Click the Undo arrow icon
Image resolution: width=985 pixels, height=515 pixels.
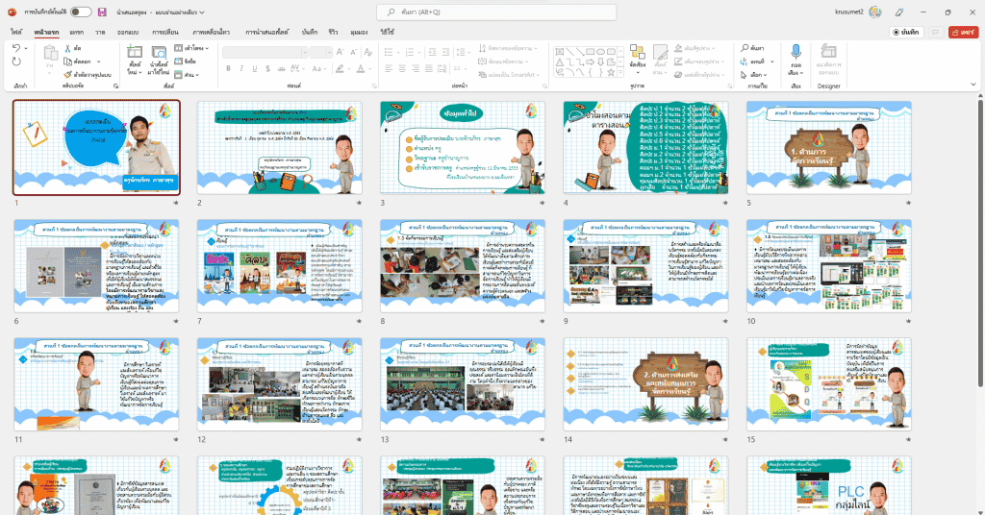point(15,48)
